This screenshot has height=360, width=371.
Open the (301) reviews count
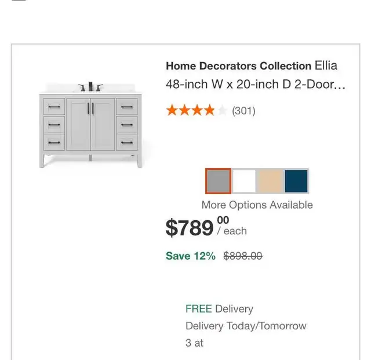point(243,111)
